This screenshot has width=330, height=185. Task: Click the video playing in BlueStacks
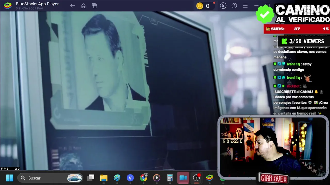coord(108,91)
